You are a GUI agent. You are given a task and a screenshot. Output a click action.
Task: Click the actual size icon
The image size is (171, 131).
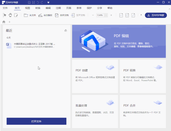(x=133, y=15)
